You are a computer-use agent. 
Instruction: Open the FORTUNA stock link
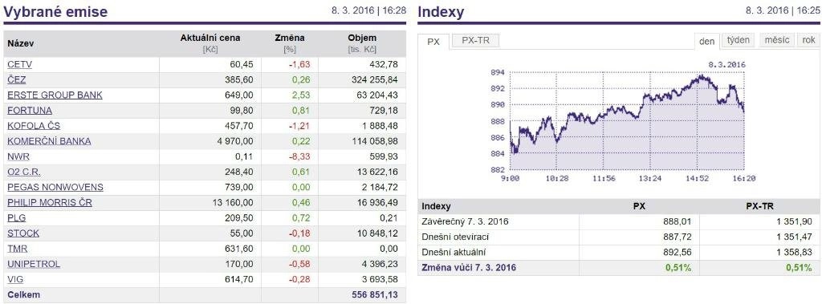(x=30, y=111)
